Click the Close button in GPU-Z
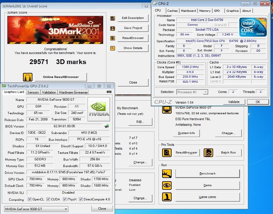The image size is (273, 214). tap(102, 208)
